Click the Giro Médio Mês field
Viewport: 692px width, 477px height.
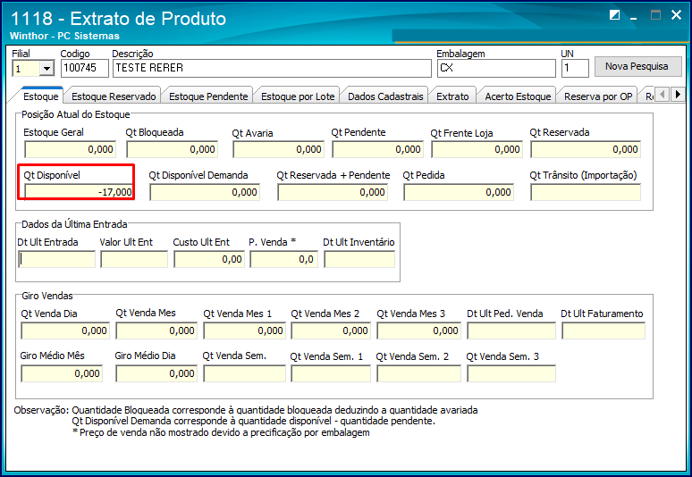click(x=62, y=373)
